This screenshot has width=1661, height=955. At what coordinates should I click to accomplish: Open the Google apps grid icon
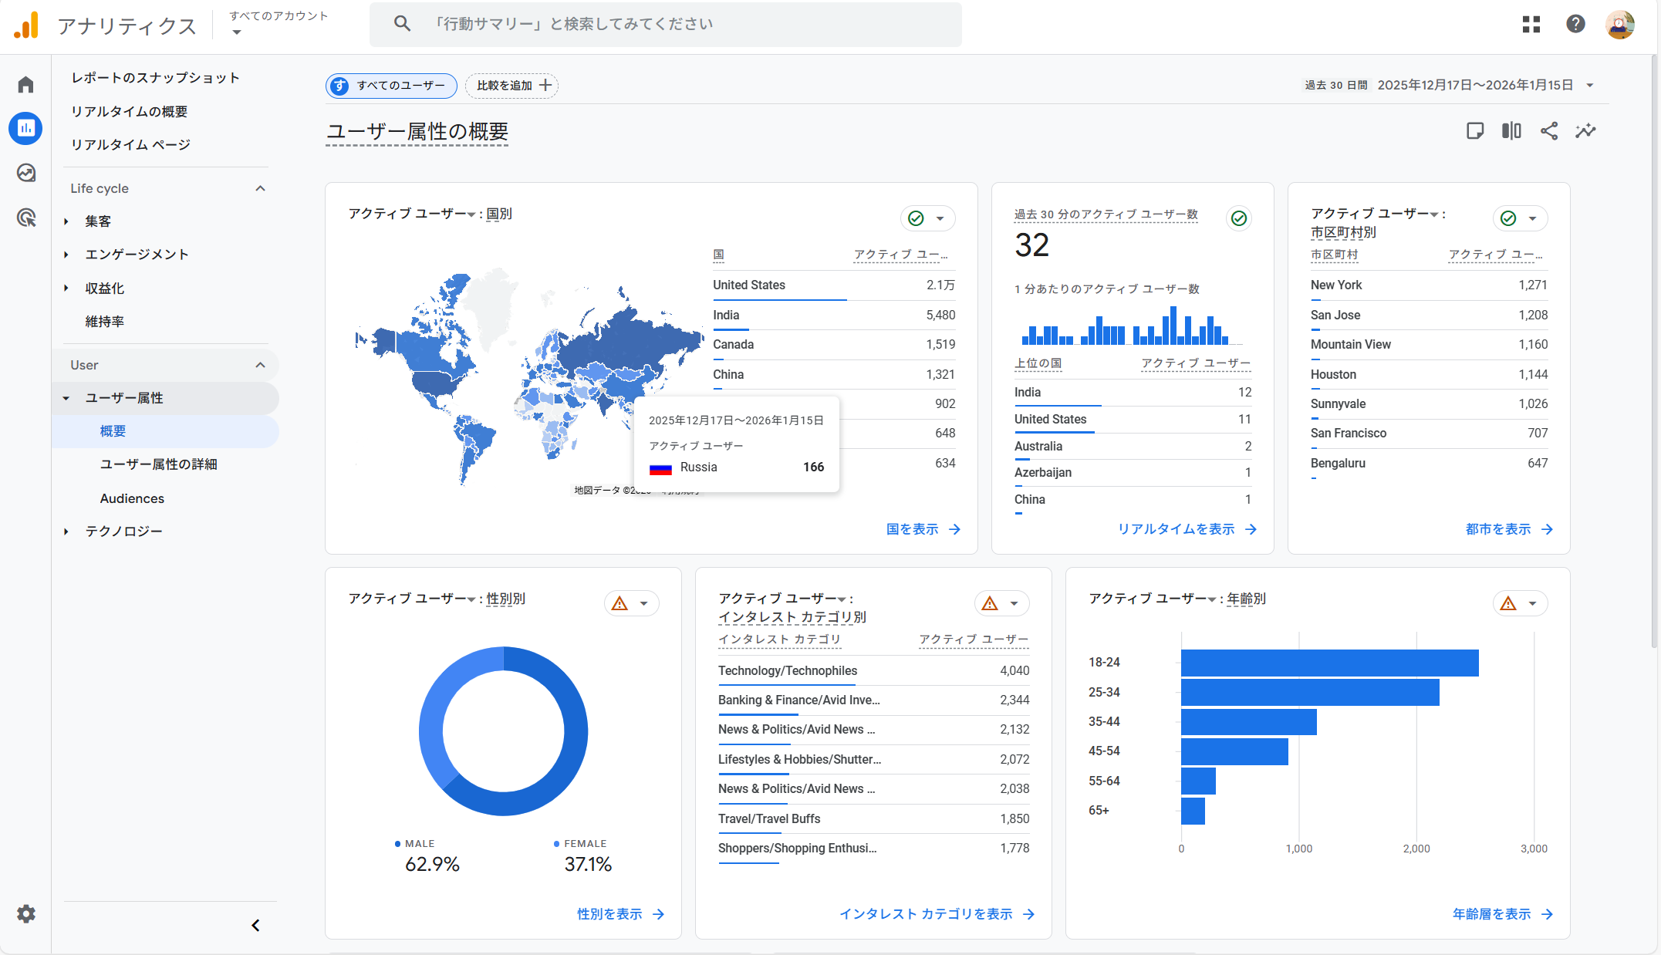pos(1531,25)
